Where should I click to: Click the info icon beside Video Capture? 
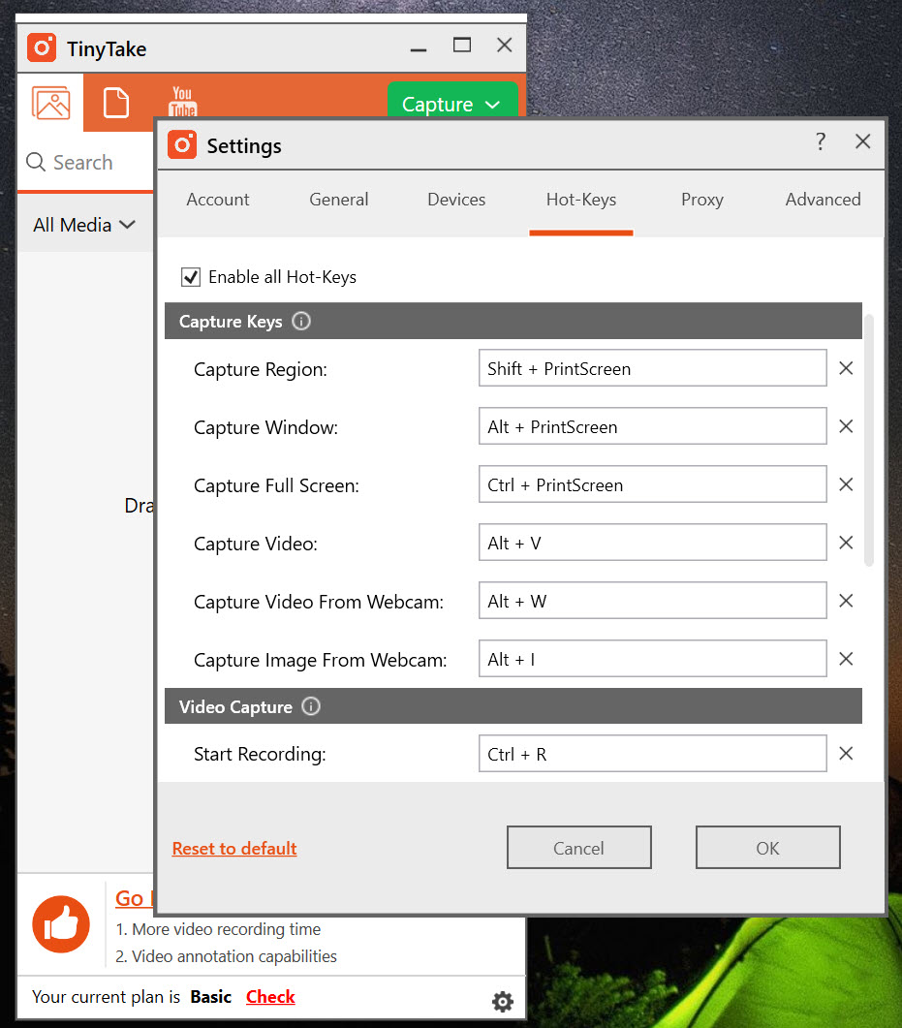click(311, 706)
